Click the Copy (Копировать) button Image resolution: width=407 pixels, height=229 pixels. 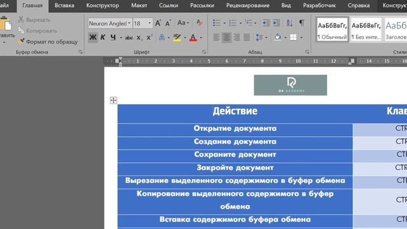click(x=38, y=31)
